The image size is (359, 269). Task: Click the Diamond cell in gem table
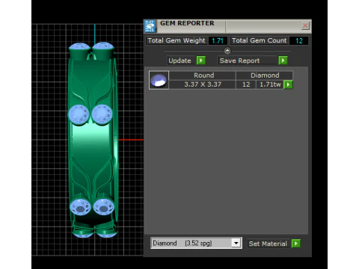pos(264,75)
